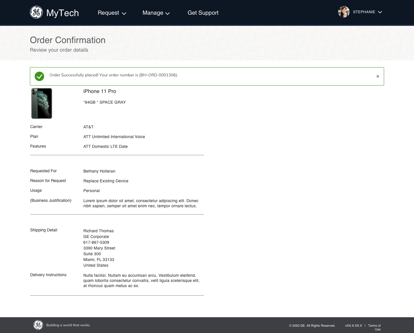
Task: Click 'Miami, FL 33133' address line
Action: 99,260
